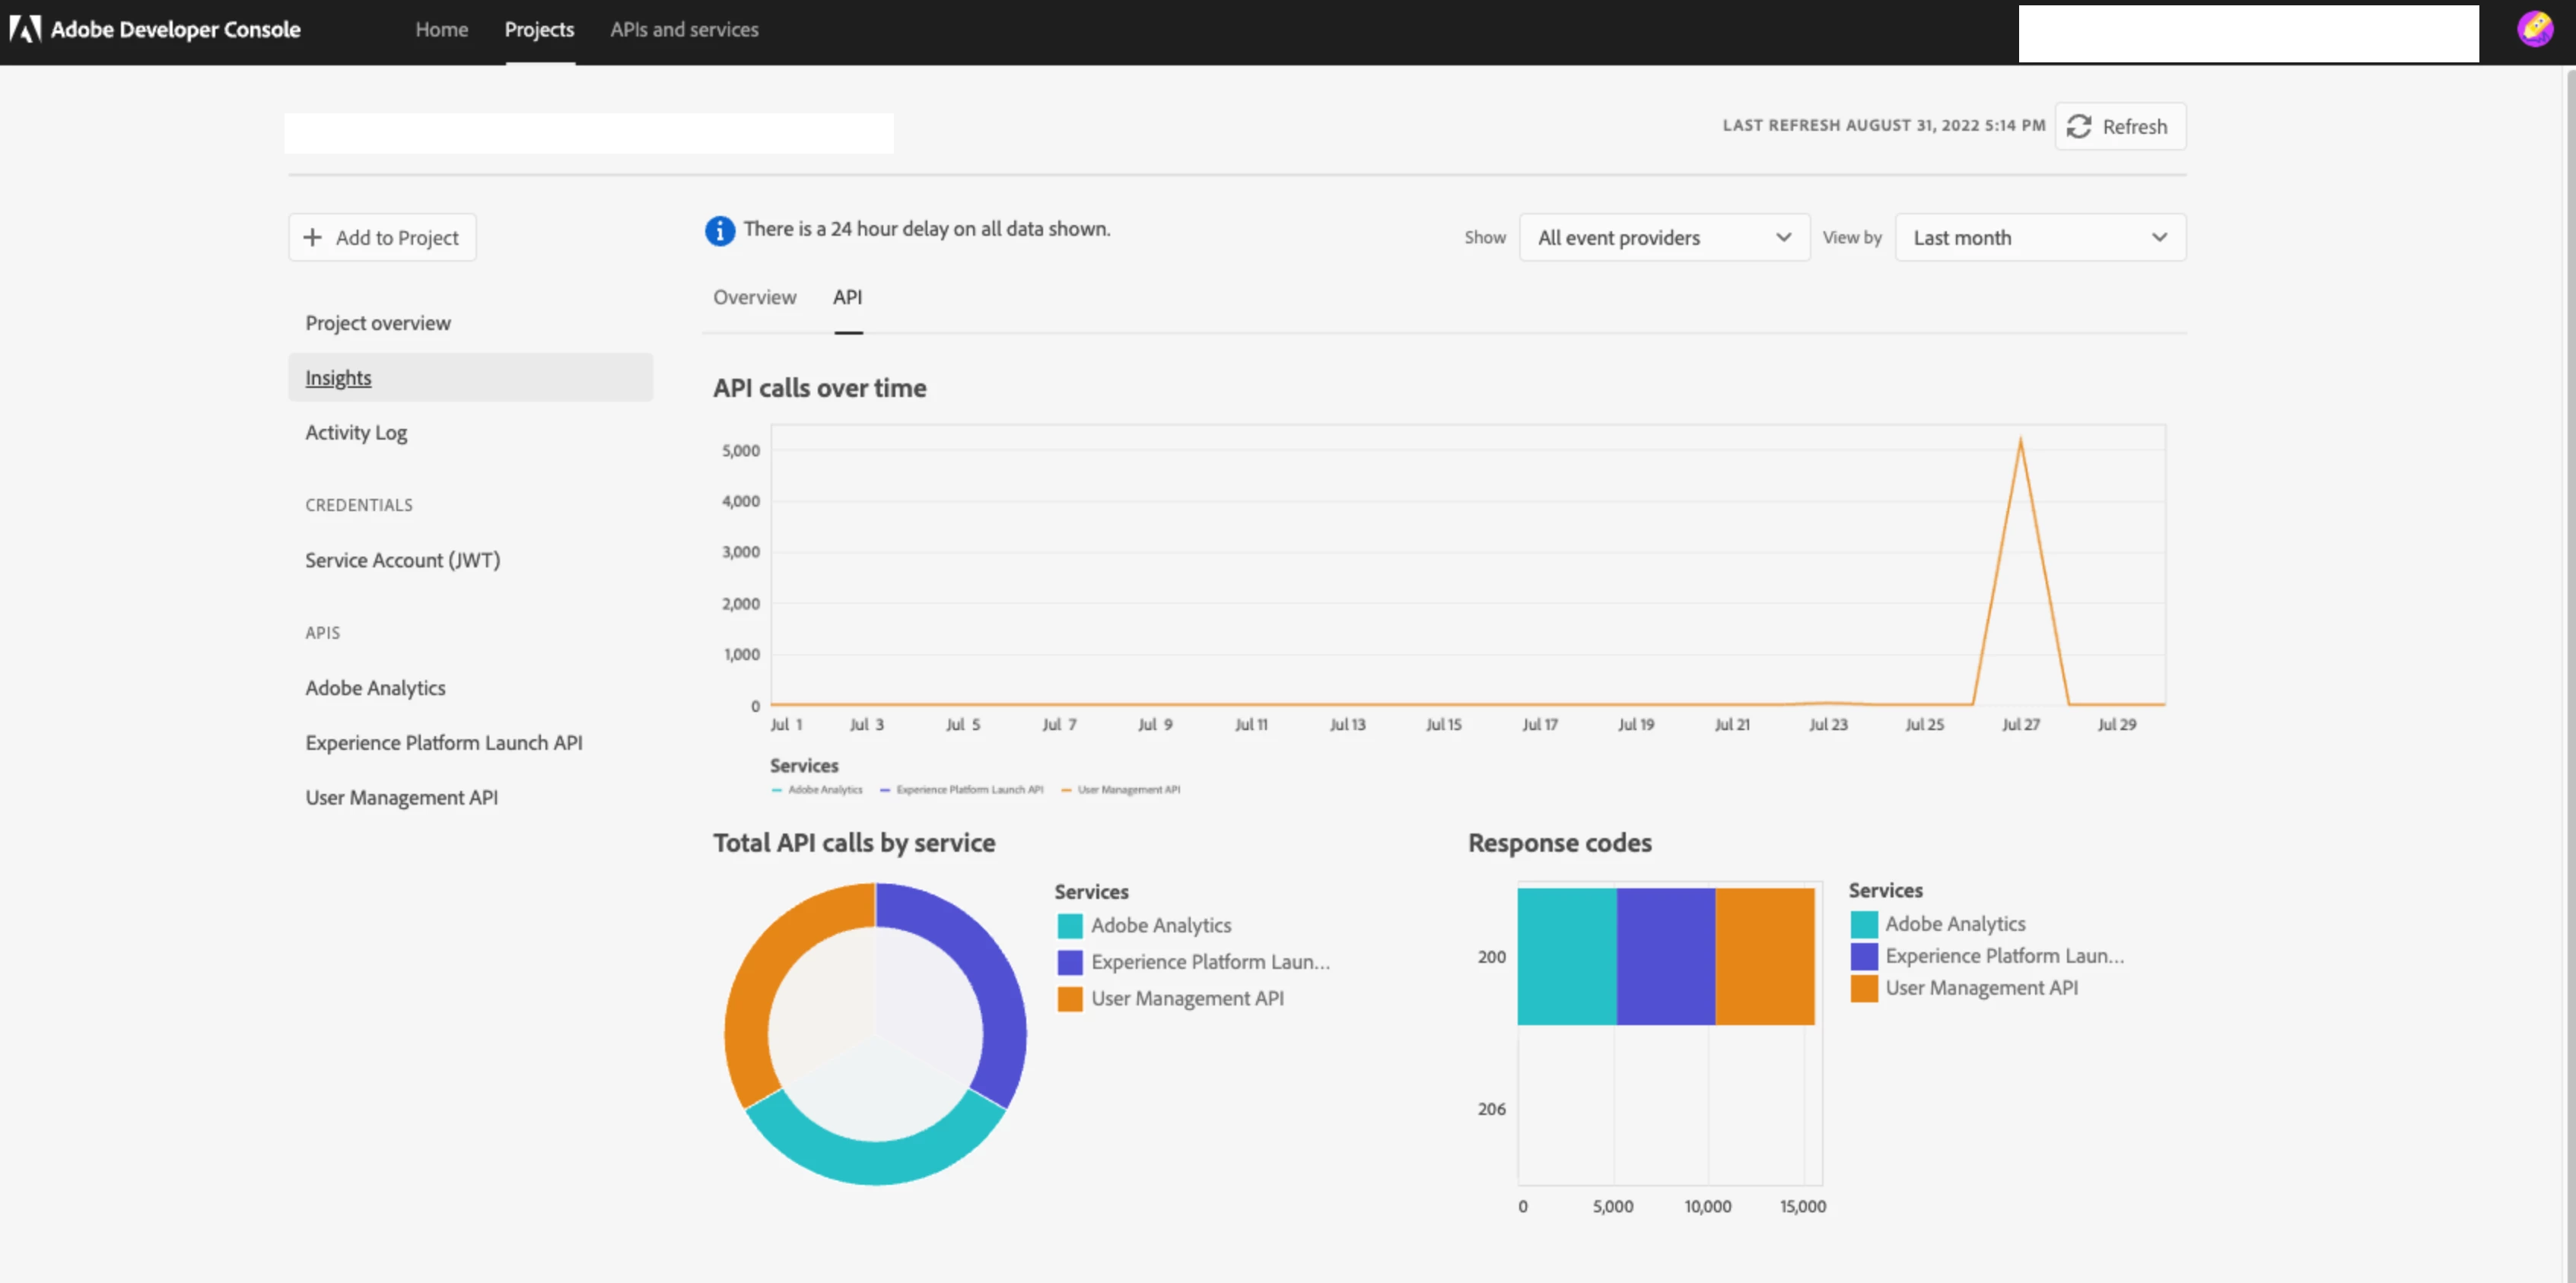This screenshot has height=1283, width=2576.
Task: Switch to the Overview tab
Action: (754, 297)
